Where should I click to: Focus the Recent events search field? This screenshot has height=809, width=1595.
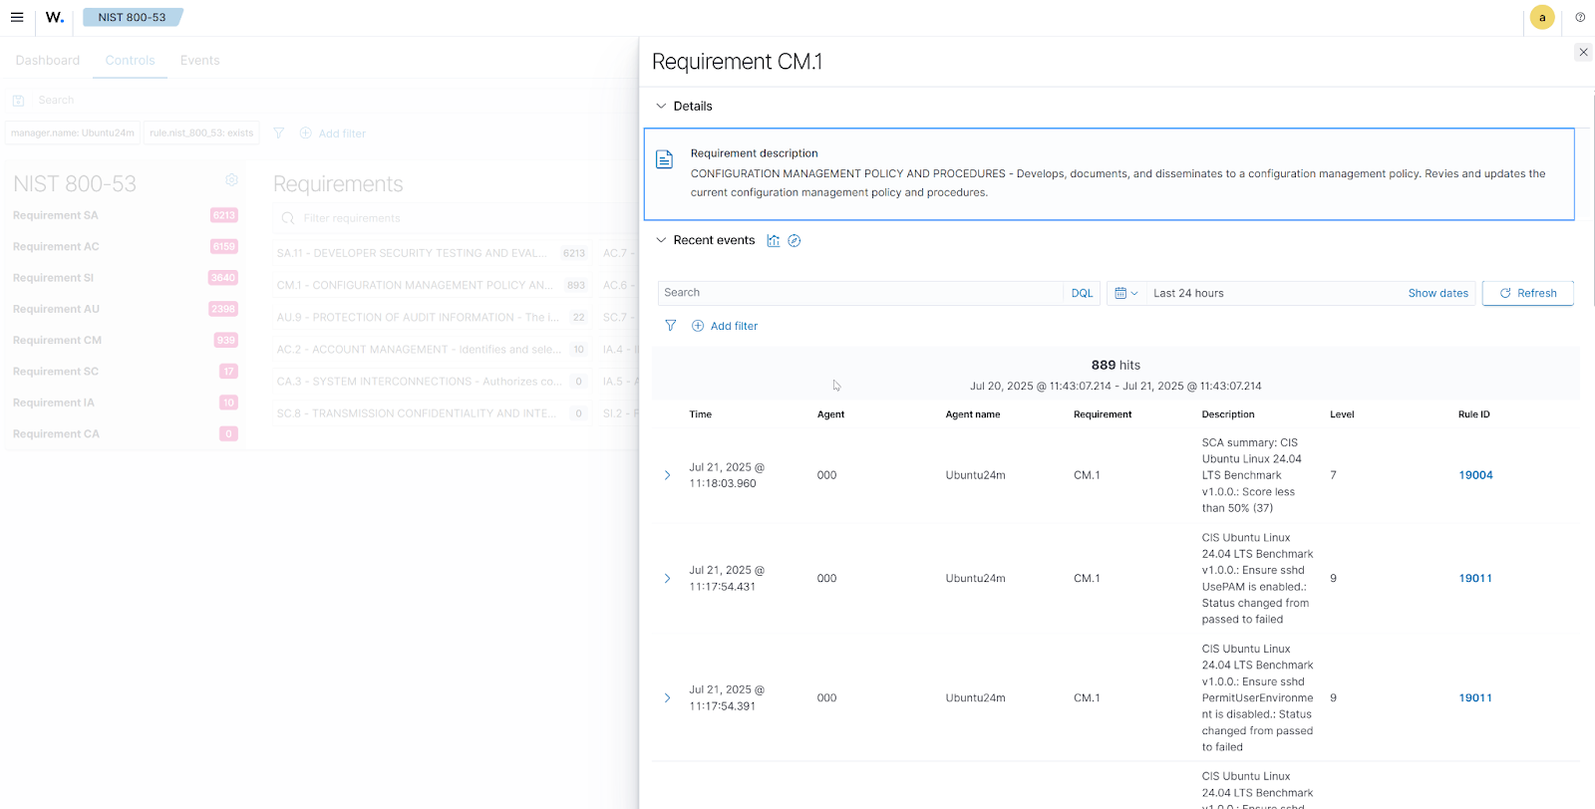(857, 293)
